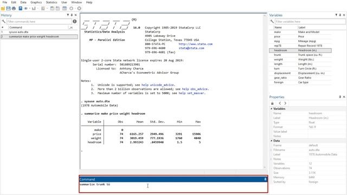Open the Do-file Editor dropdown arrow

47,9
